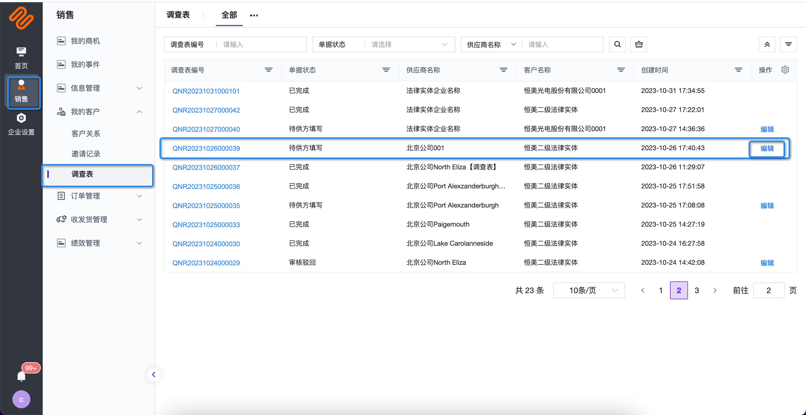The width and height of the screenshot is (806, 415).
Task: Go to the next page arrow
Action: [x=715, y=290]
